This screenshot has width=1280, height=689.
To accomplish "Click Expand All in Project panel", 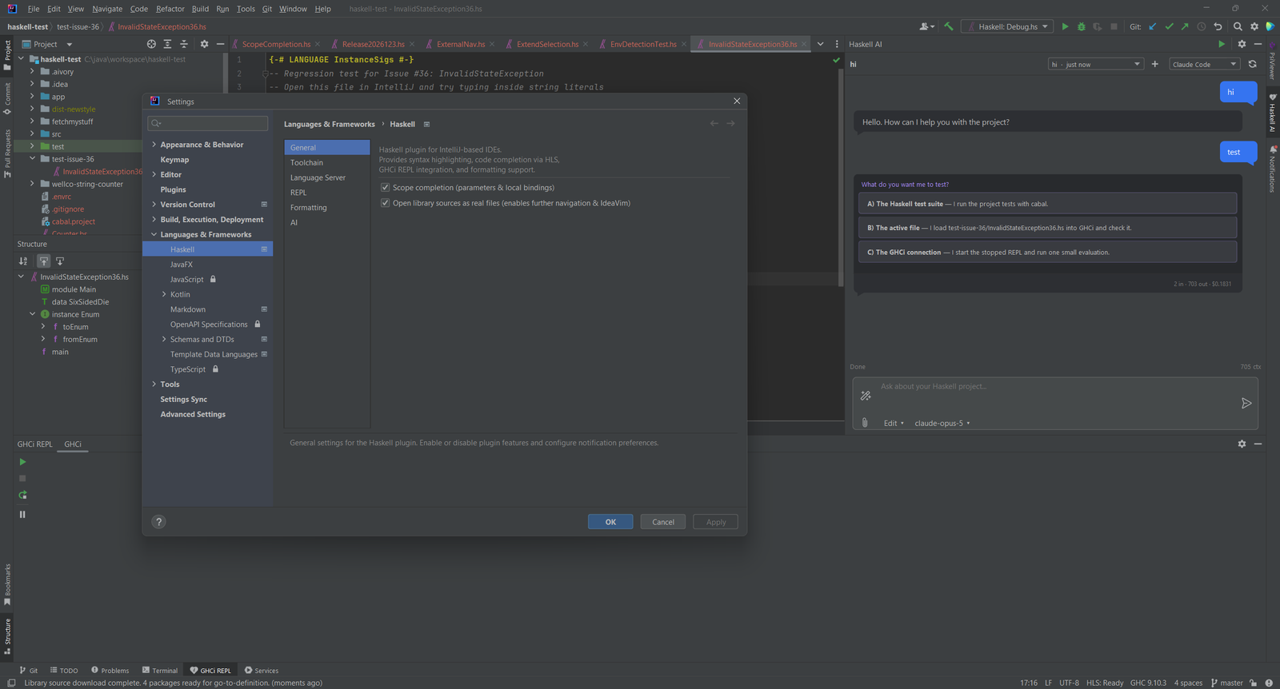I will click(167, 44).
